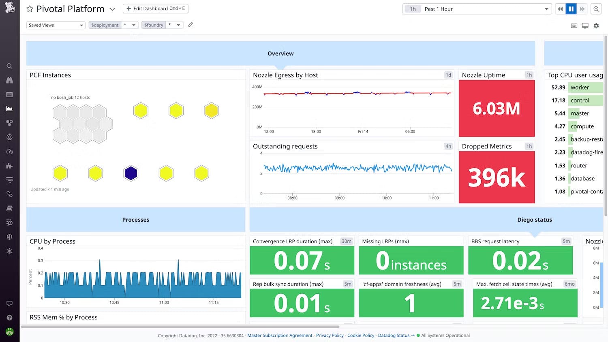Step time range backward
Image resolution: width=608 pixels, height=342 pixels.
point(560,9)
